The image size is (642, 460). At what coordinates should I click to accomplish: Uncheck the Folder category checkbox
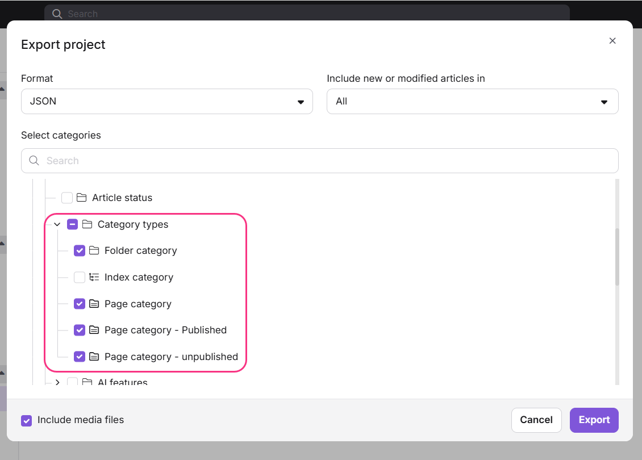80,250
